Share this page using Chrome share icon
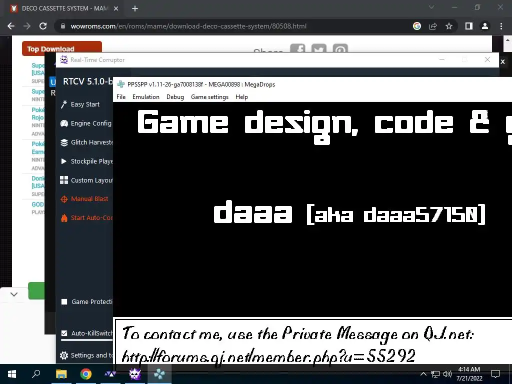512x384 pixels. 433,26
